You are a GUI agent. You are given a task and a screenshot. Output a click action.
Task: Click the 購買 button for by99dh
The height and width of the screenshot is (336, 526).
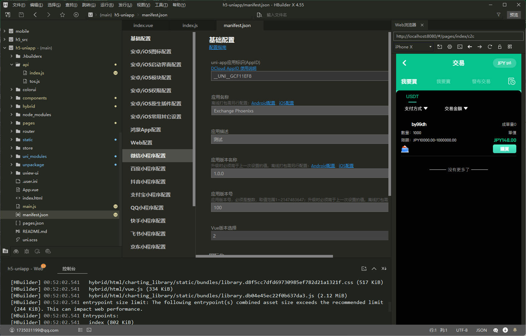point(504,149)
